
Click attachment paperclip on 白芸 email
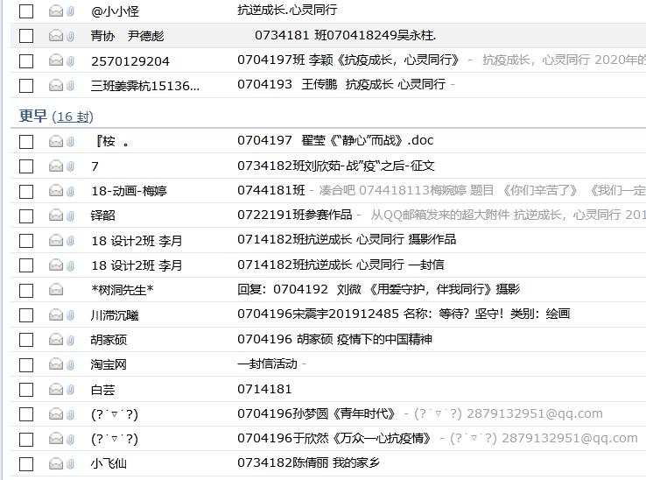(x=70, y=389)
